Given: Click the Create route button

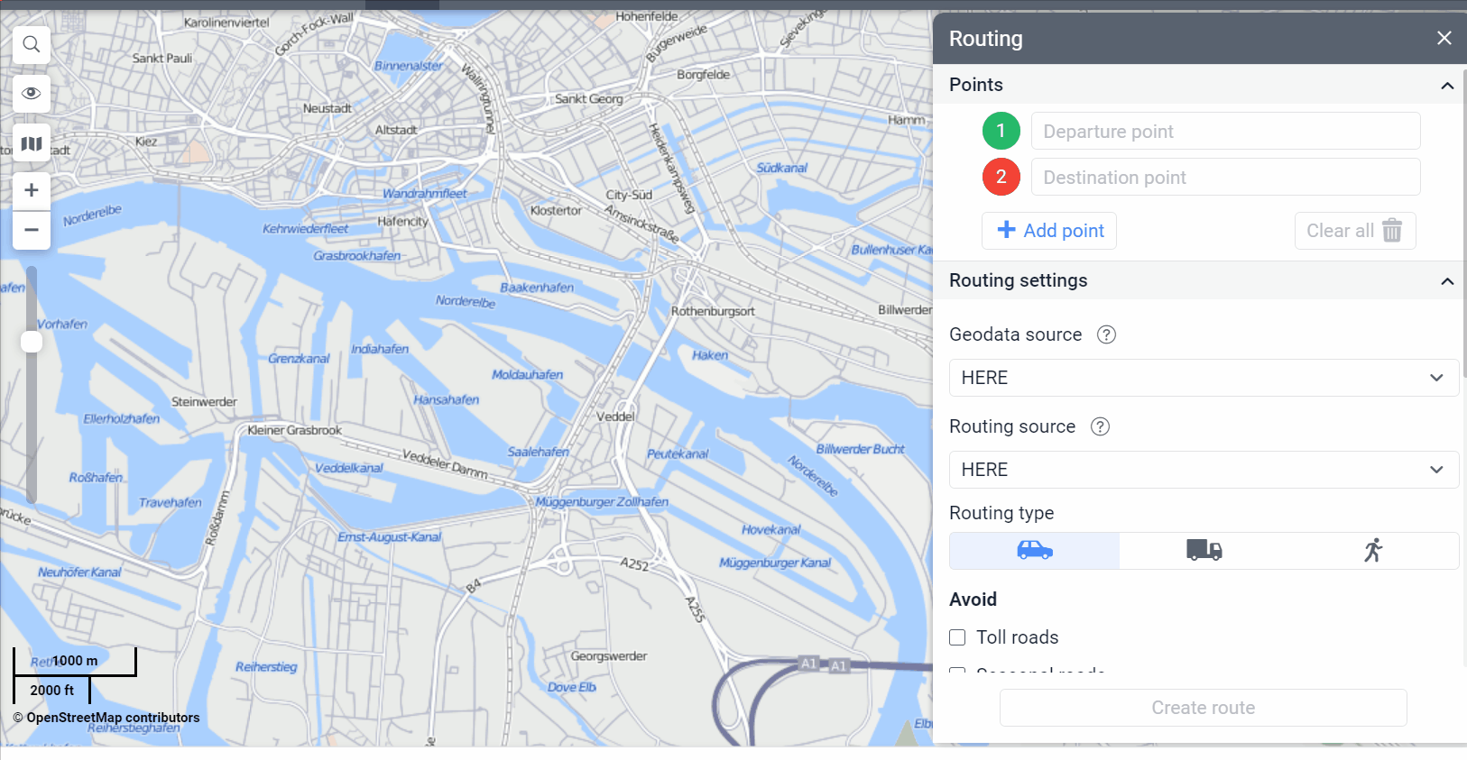Looking at the screenshot, I should coord(1203,708).
